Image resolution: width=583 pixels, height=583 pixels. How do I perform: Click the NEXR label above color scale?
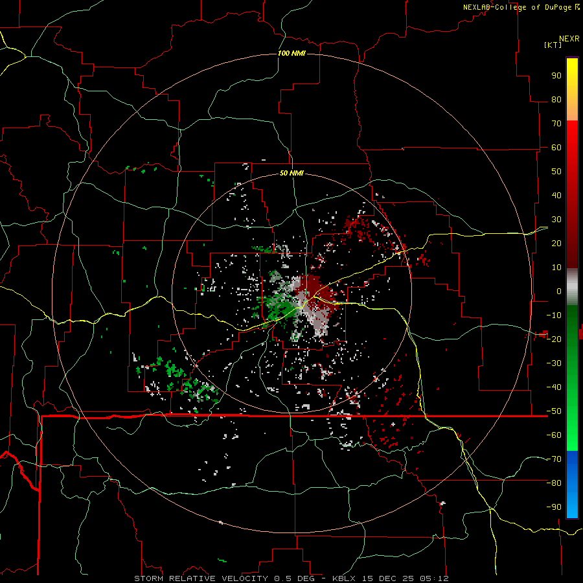click(x=569, y=39)
